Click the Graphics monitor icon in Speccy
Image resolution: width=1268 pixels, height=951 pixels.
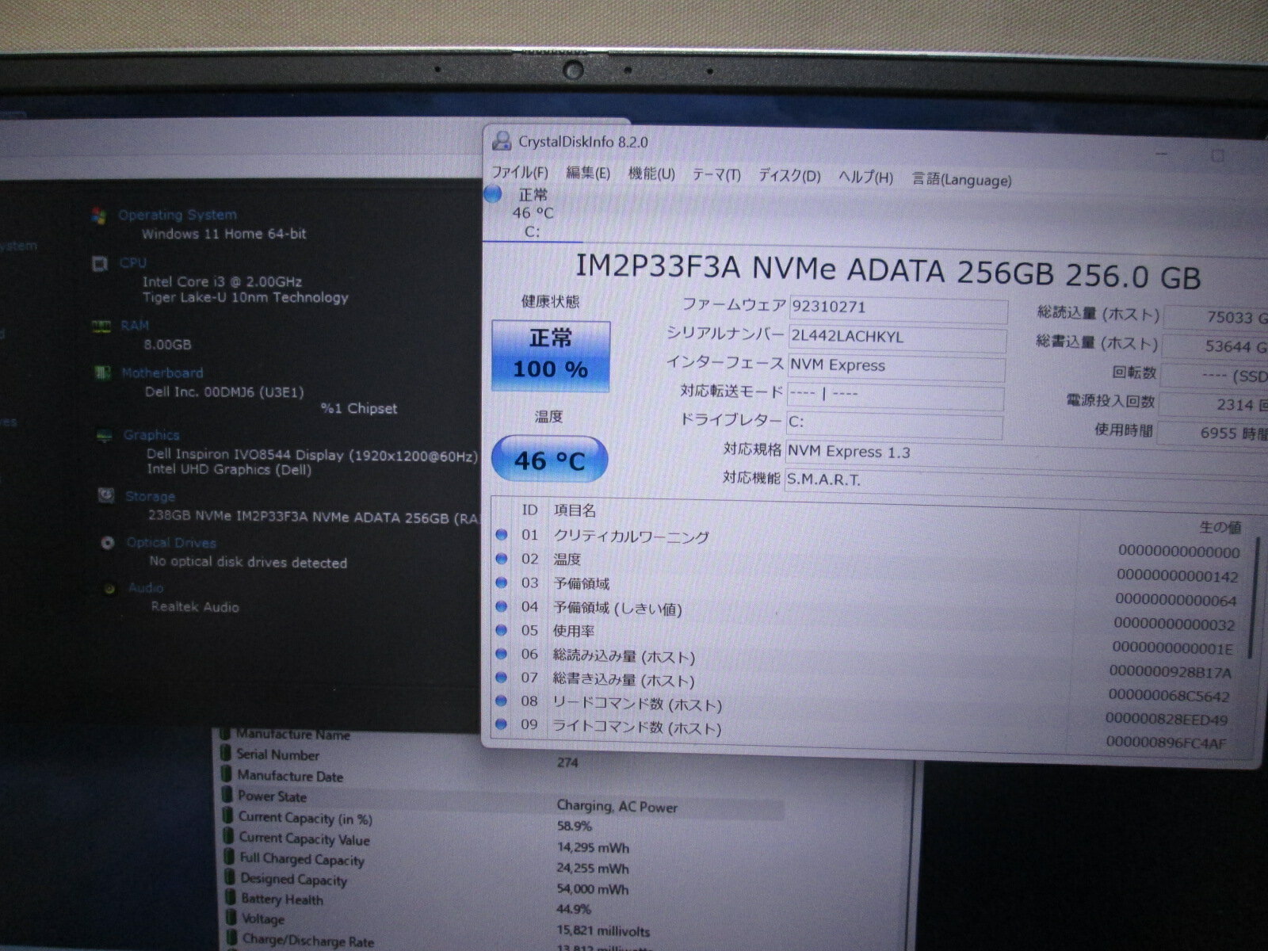pos(104,435)
